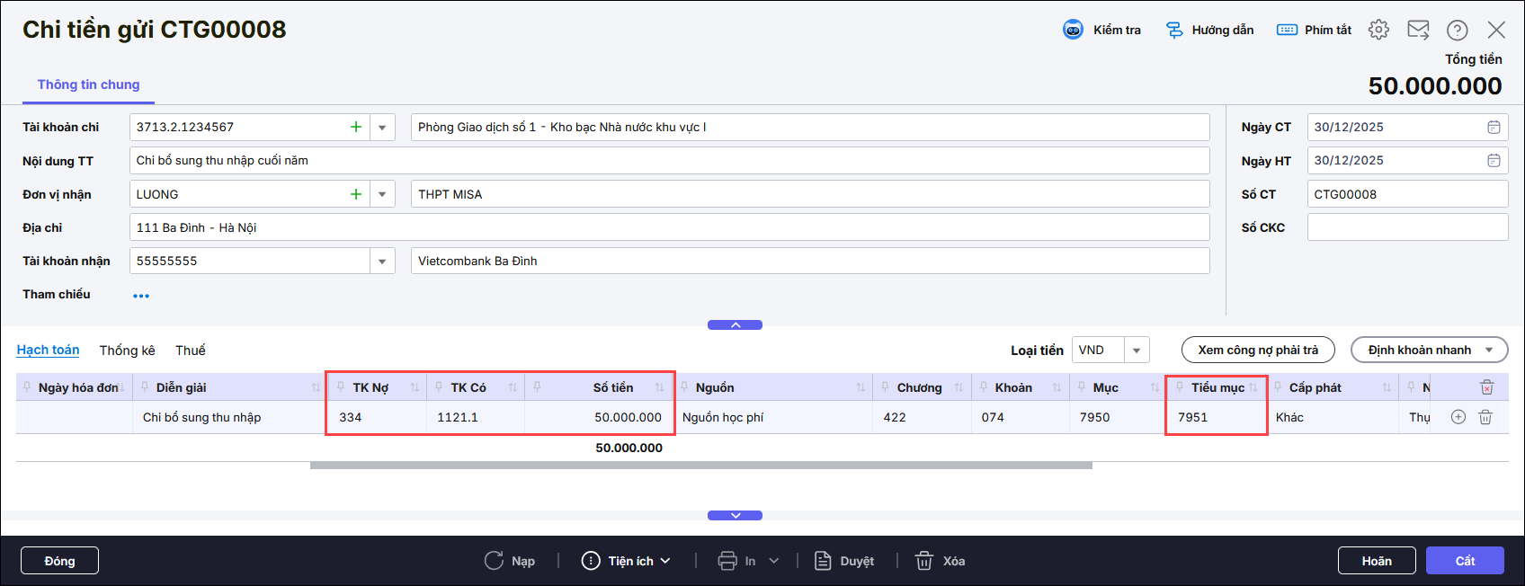
Task: Open the help question mark icon
Action: point(1457,30)
